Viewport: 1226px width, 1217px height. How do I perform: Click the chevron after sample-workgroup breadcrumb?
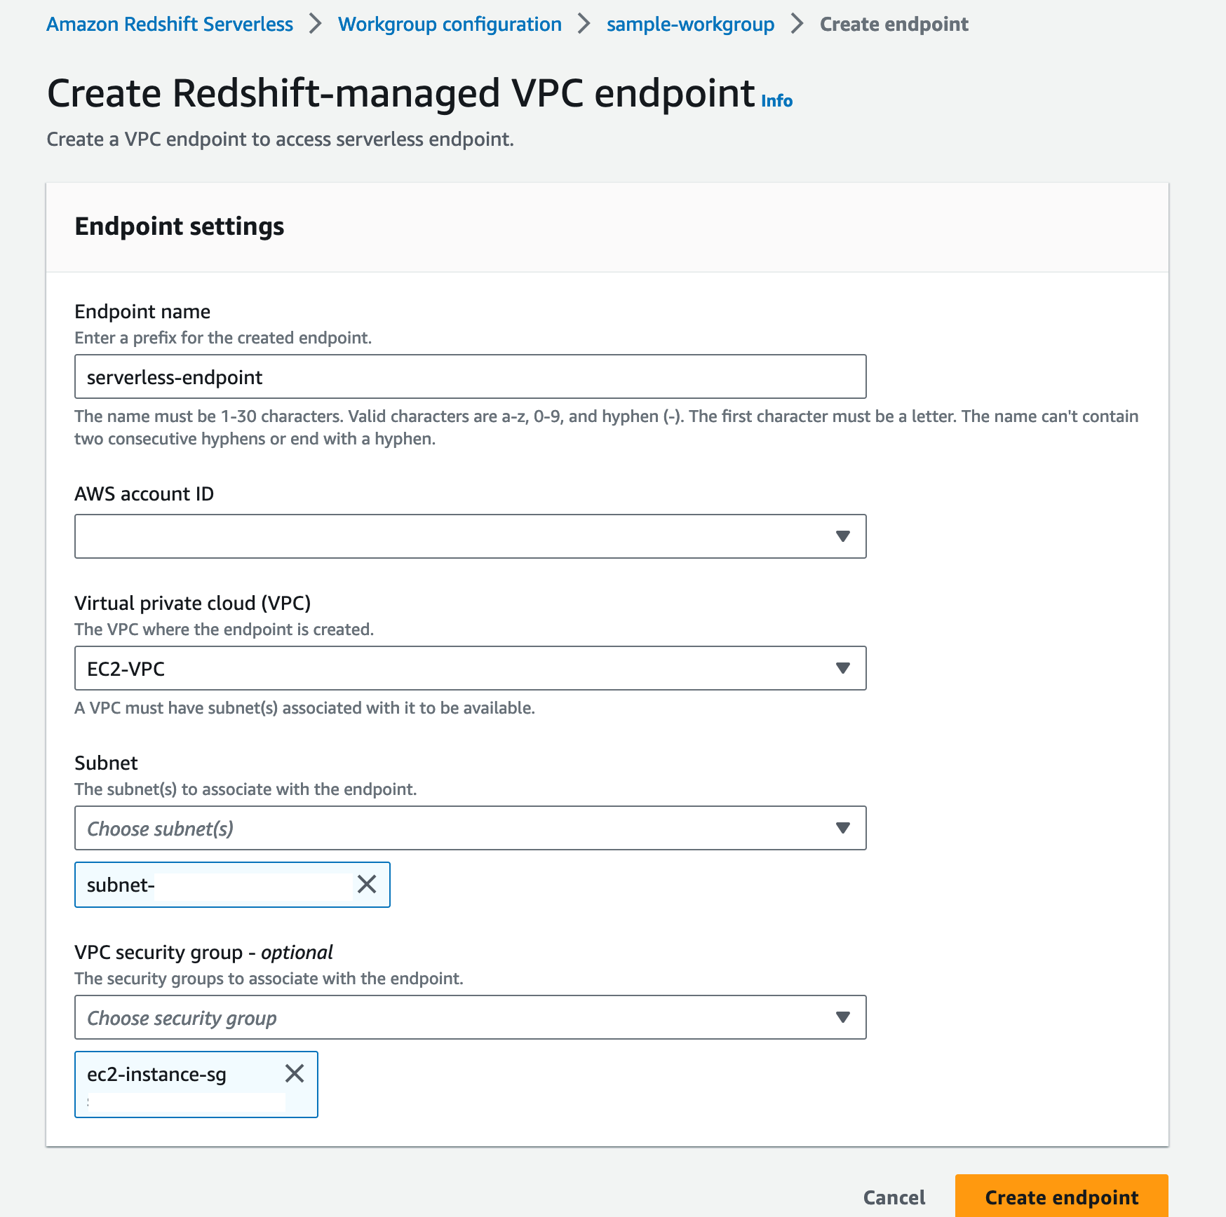pos(797,24)
